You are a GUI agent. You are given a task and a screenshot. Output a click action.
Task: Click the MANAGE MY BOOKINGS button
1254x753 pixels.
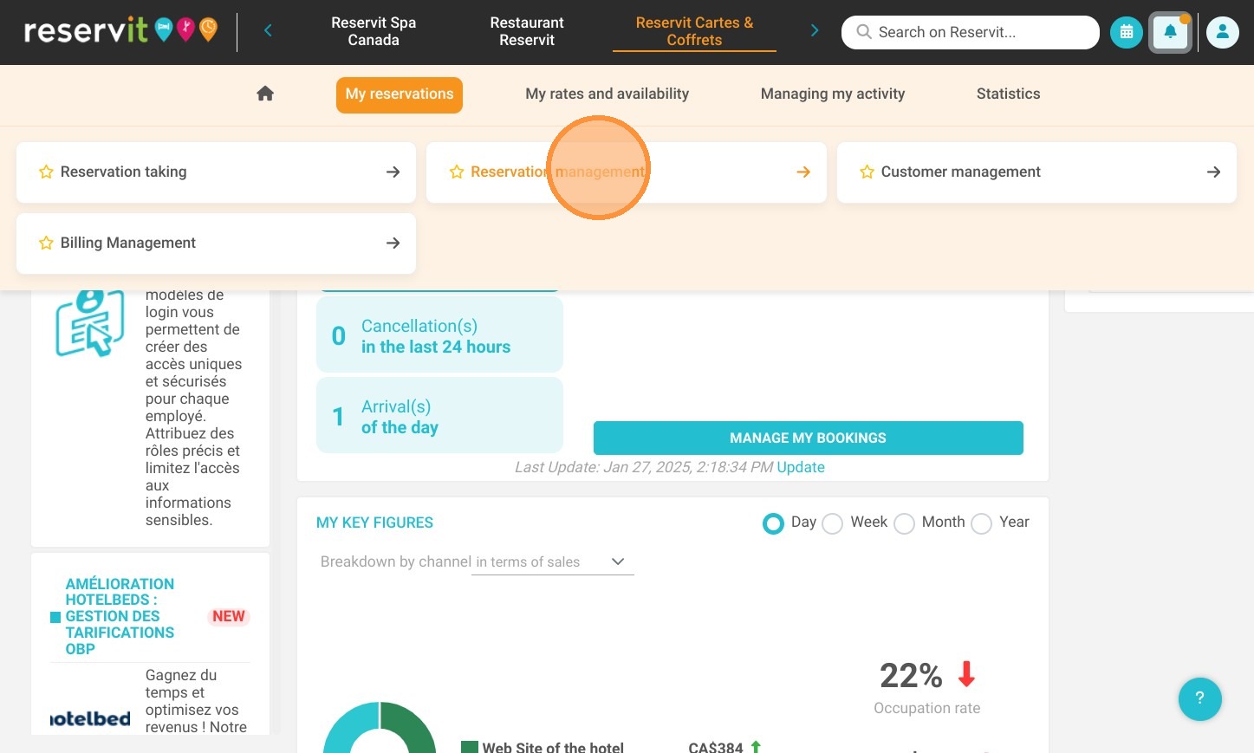808,438
